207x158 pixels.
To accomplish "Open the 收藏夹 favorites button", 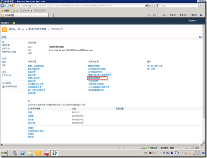I will 5,11.
